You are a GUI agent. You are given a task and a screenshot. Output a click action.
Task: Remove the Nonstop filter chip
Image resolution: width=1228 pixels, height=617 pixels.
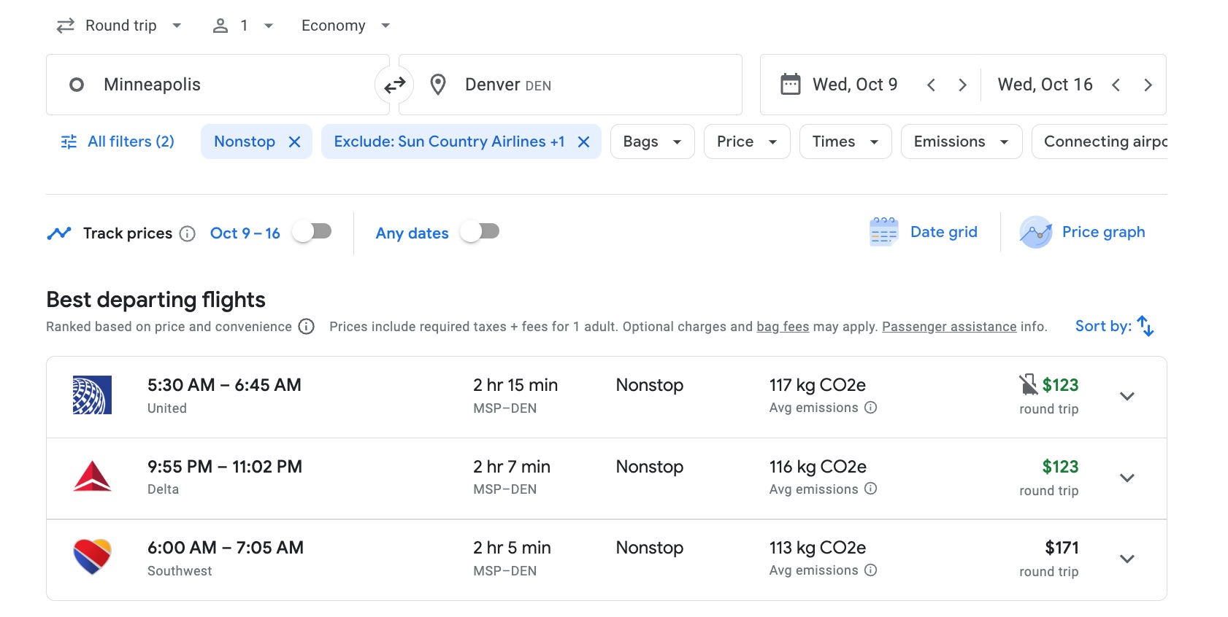click(296, 141)
